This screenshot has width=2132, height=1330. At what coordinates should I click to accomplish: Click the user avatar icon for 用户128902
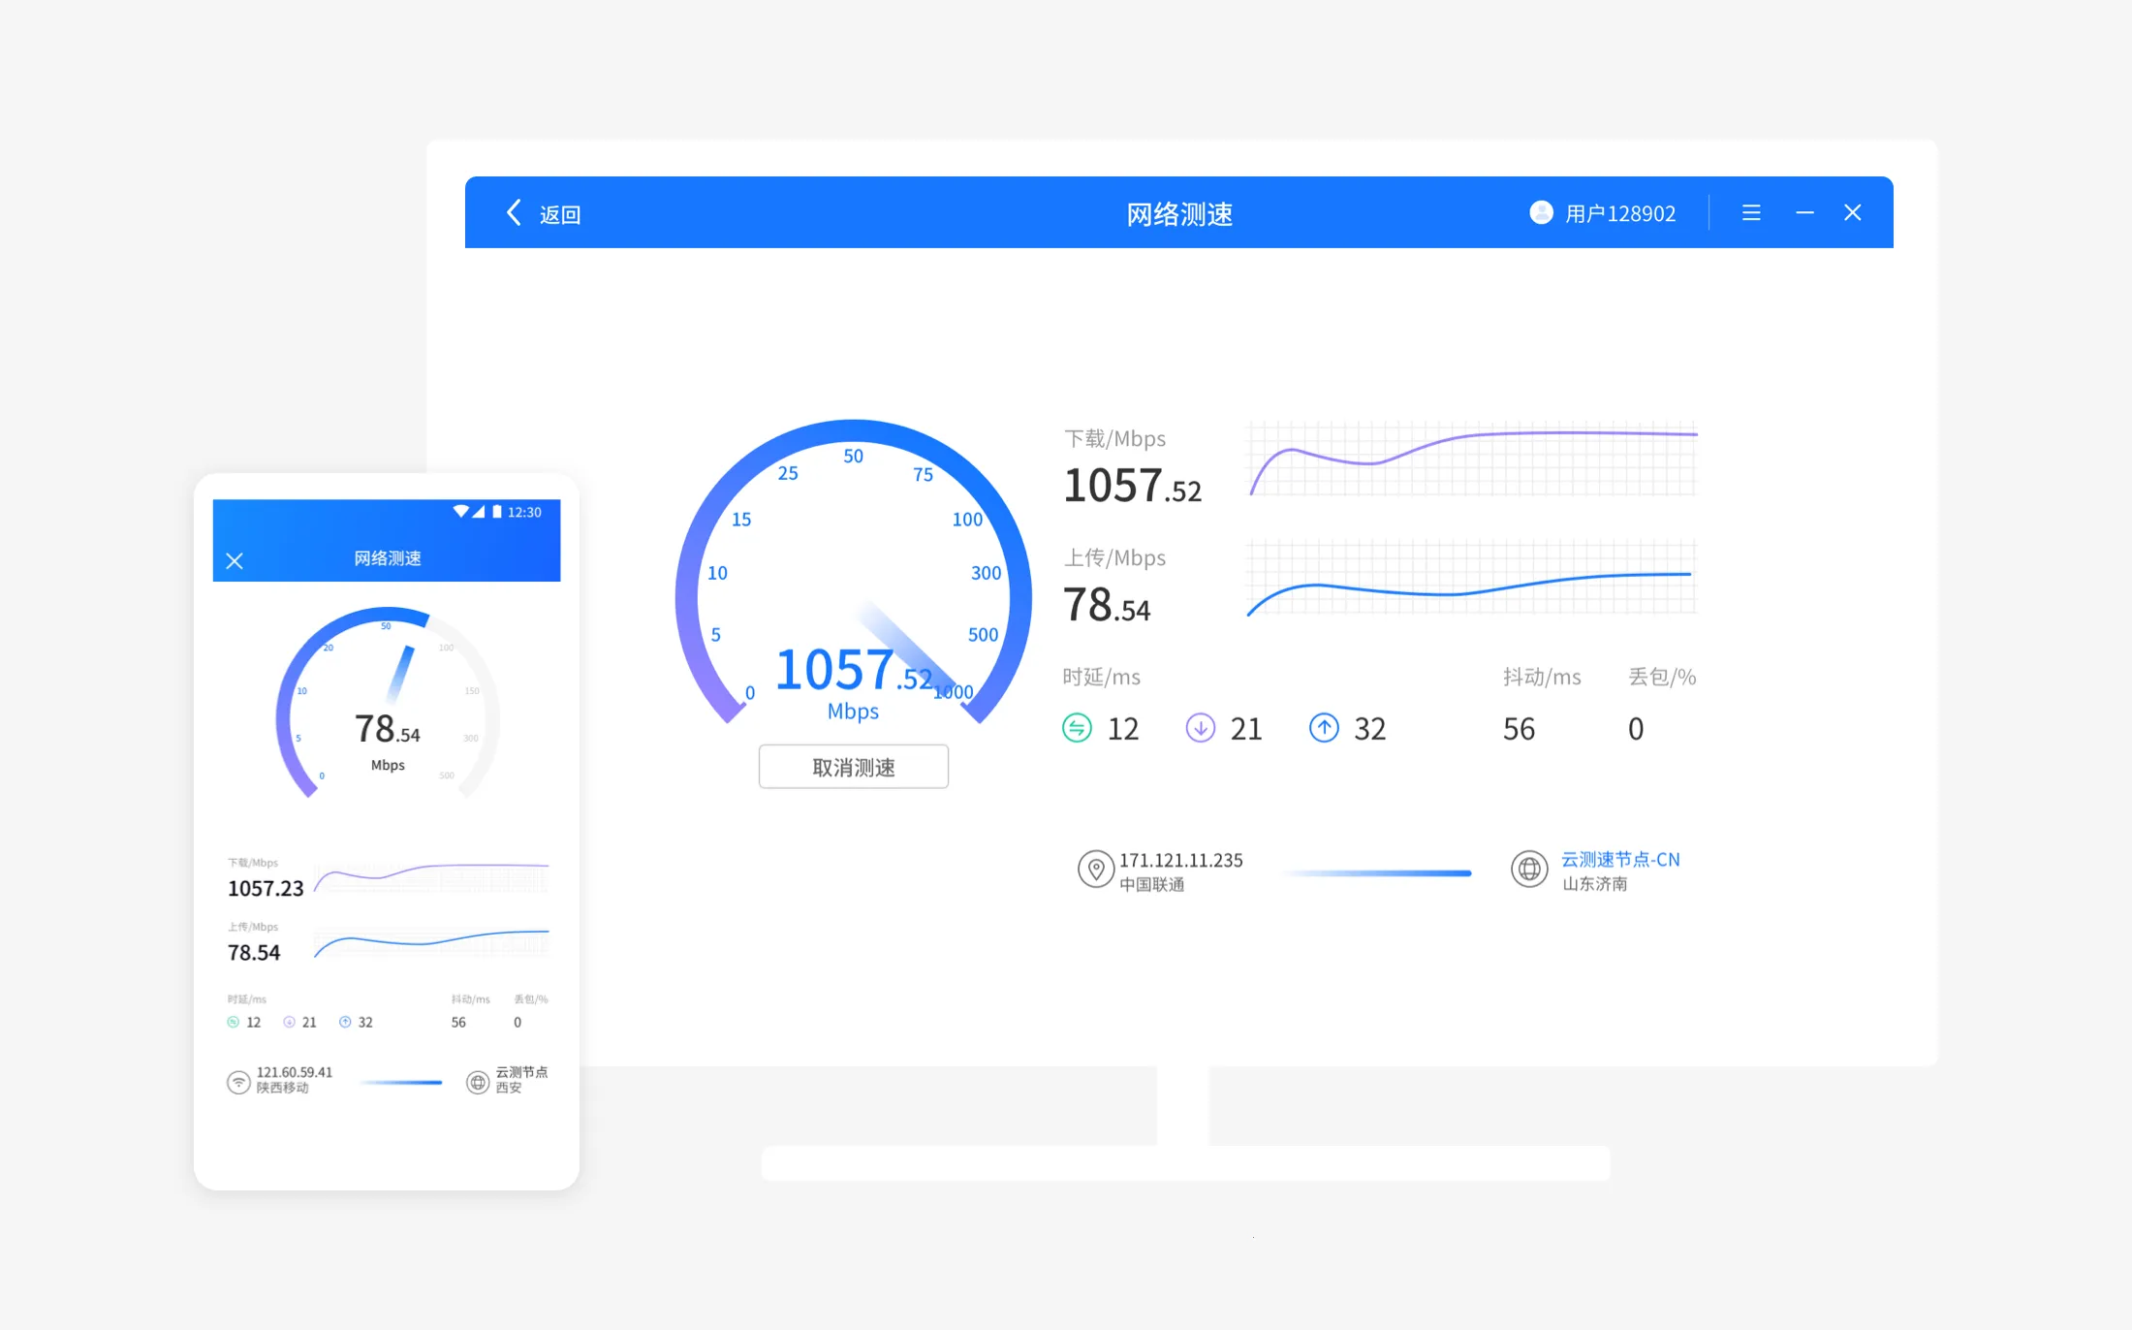click(x=1541, y=212)
